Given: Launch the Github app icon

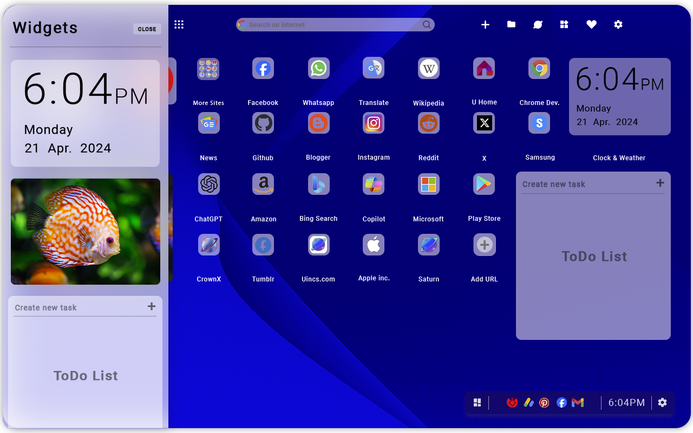Looking at the screenshot, I should (263, 123).
